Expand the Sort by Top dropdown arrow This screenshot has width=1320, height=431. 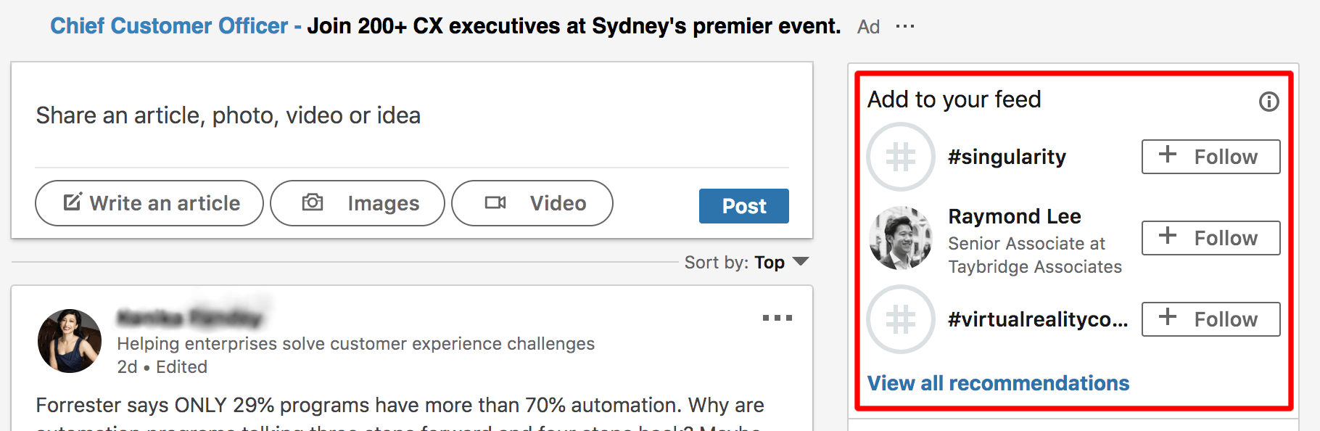pyautogui.click(x=801, y=261)
